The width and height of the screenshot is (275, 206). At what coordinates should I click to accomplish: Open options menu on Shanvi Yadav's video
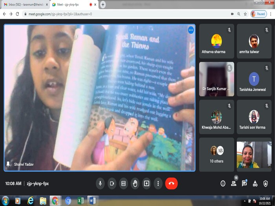point(191,30)
